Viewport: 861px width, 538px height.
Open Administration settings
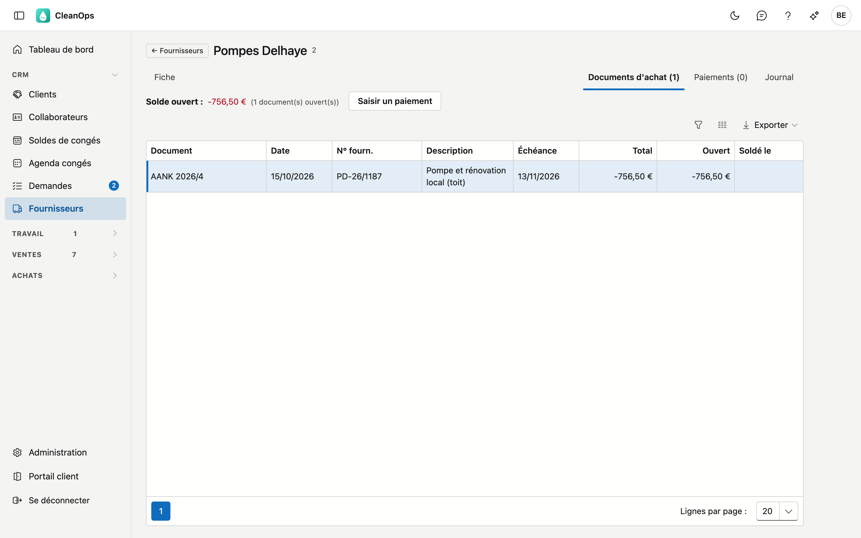point(65,452)
